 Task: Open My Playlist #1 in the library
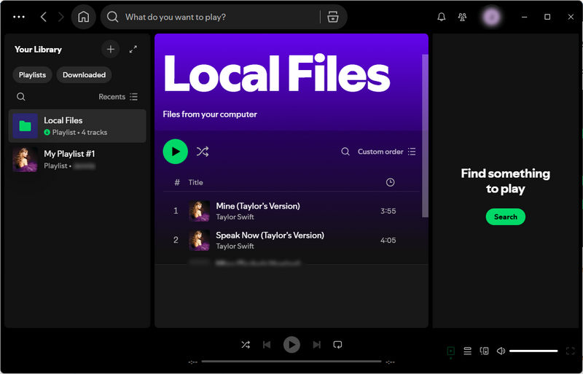click(x=77, y=159)
